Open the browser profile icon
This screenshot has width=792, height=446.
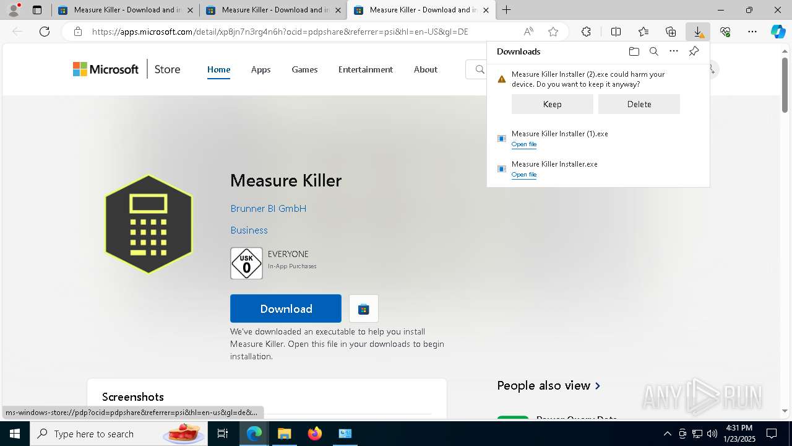pos(13,10)
